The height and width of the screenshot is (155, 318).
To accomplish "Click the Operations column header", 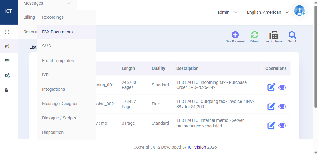I will coord(276,68).
